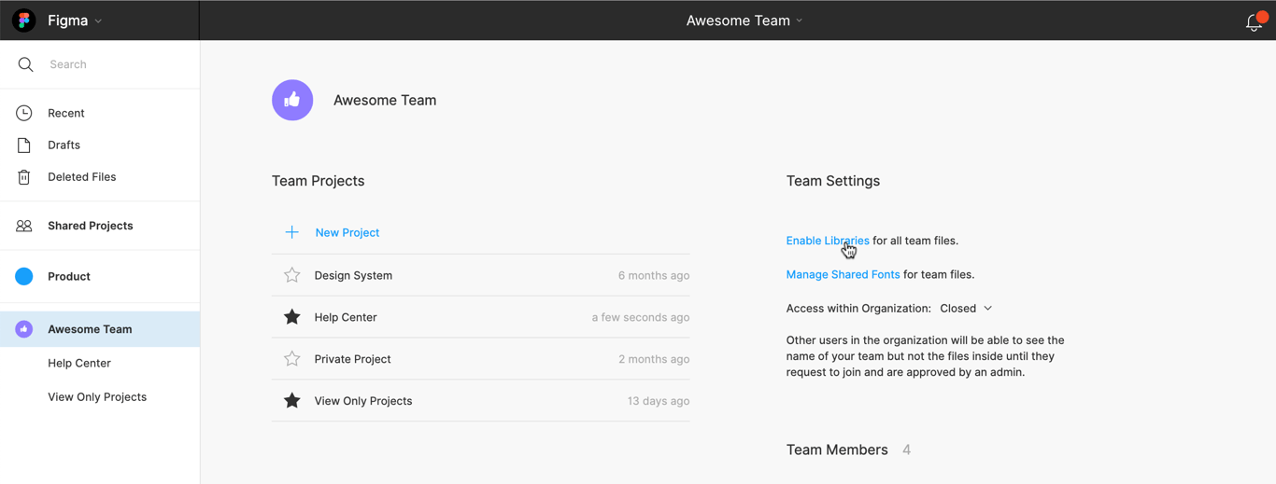The height and width of the screenshot is (484, 1276).
Task: Click the Drafts page icon
Action: (x=24, y=145)
